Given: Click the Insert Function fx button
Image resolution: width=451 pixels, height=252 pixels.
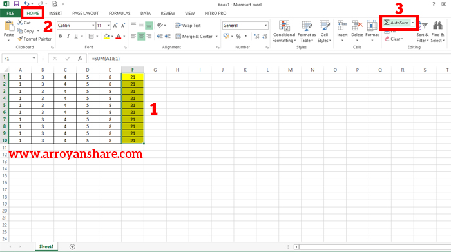Looking at the screenshot, I should point(81,59).
